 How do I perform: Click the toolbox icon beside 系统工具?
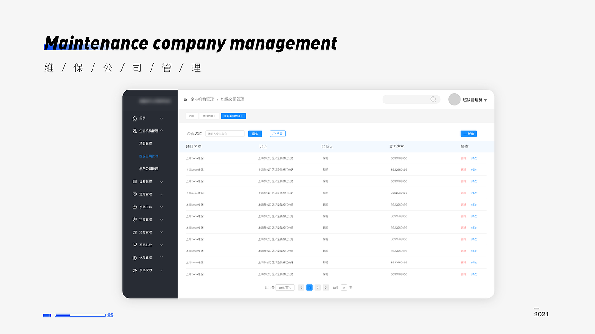[135, 207]
